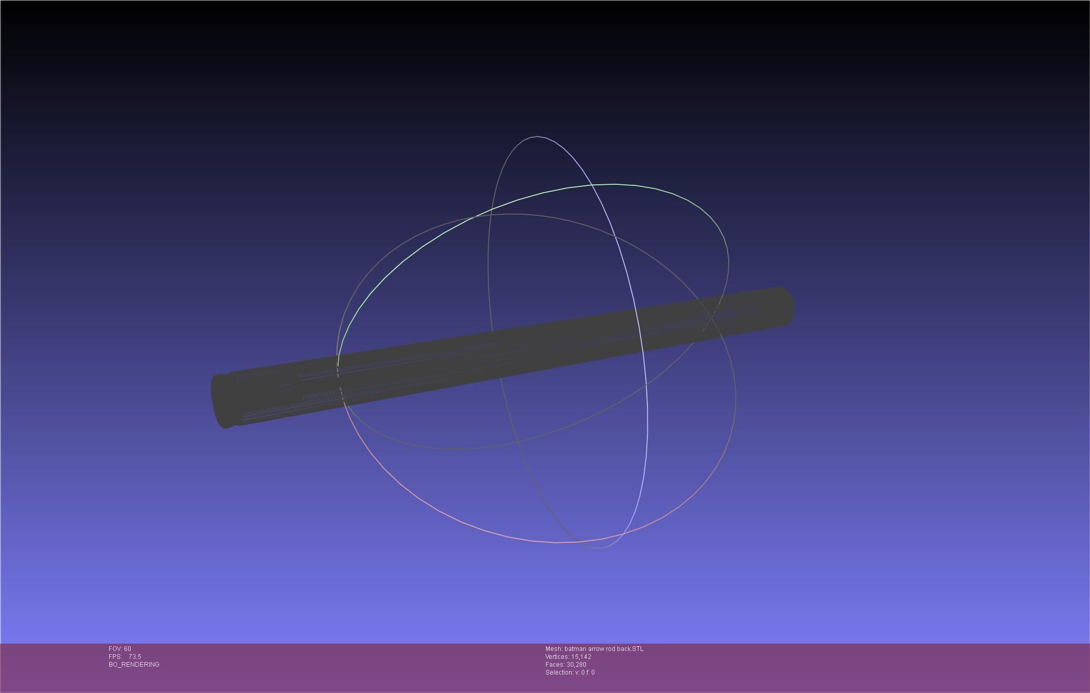
Task: Click the Selection v: 0 f: 0 text
Action: coord(570,673)
